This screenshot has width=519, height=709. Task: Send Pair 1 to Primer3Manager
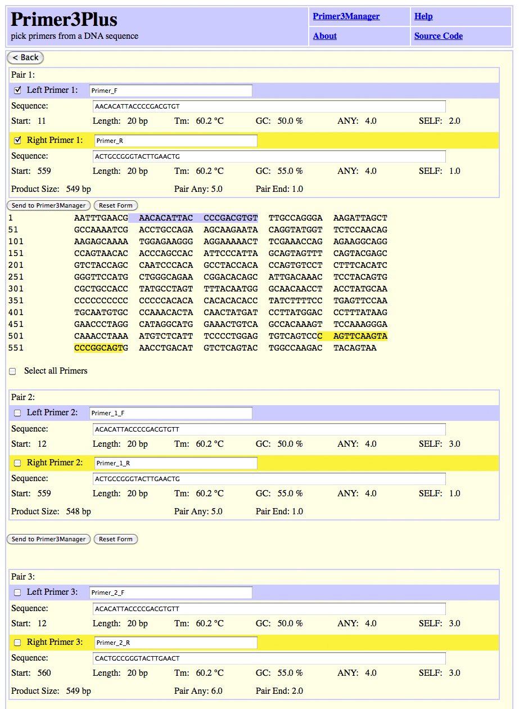point(48,205)
